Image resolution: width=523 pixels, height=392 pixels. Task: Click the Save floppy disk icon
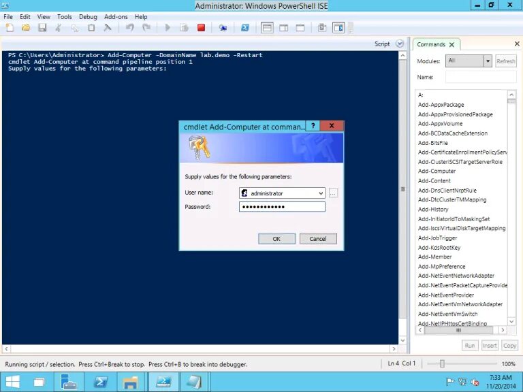(42, 28)
